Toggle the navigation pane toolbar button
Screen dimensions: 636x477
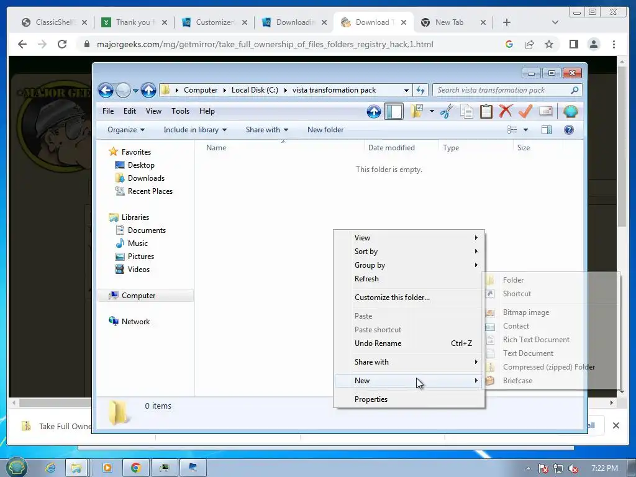pos(393,111)
